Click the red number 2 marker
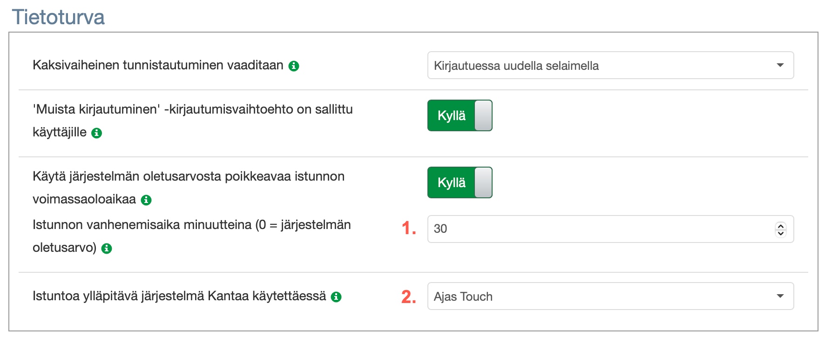Viewport: 825px width, 337px height. (408, 297)
